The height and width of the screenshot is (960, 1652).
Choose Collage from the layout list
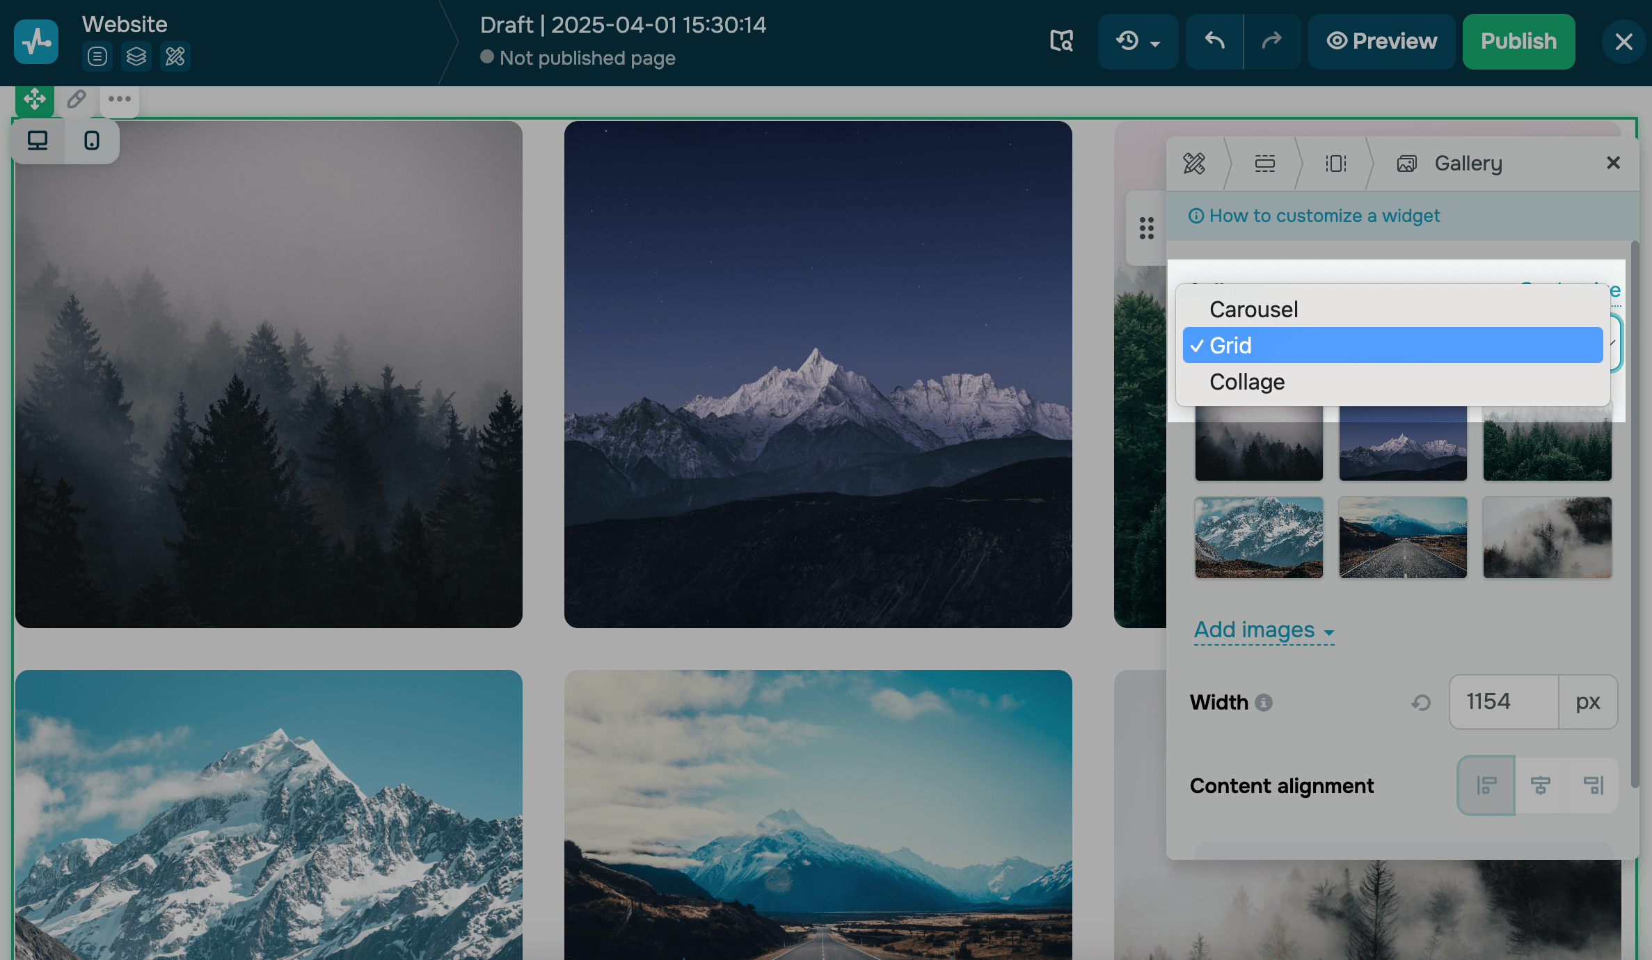[x=1247, y=382]
